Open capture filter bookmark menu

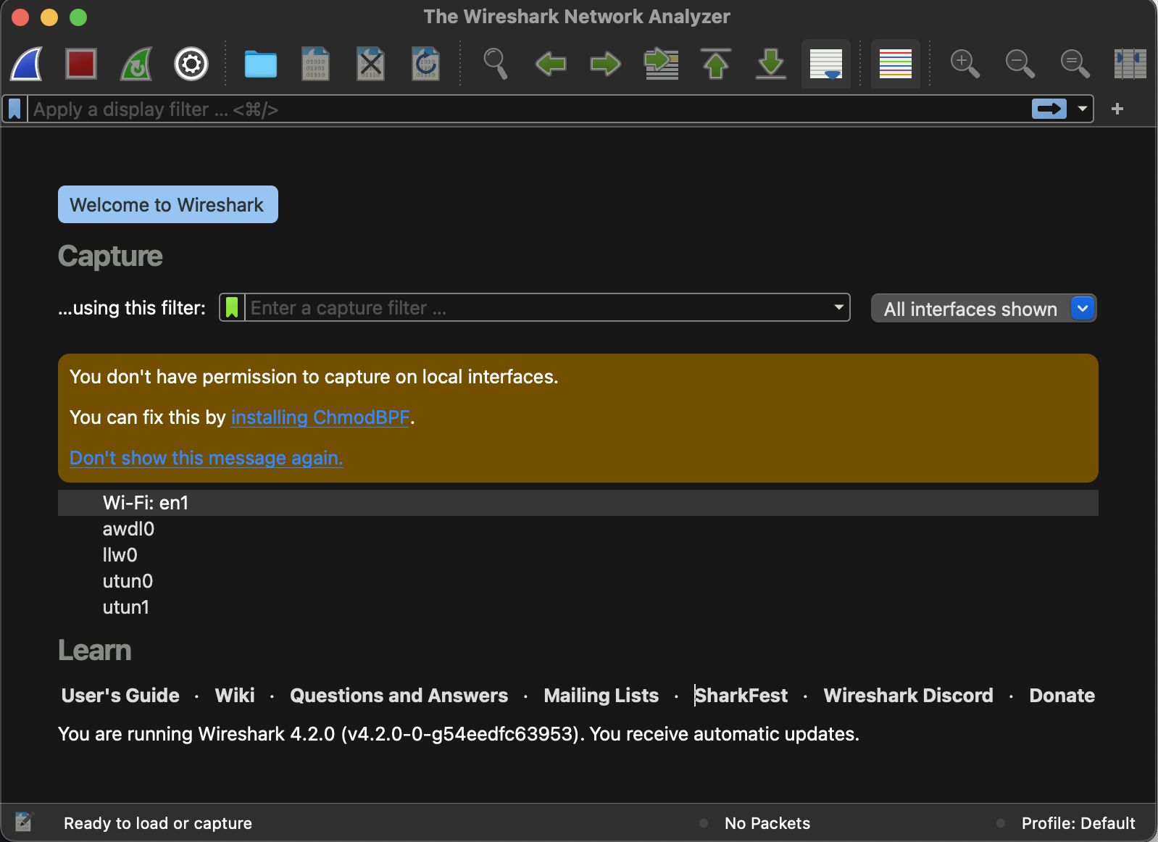coord(232,308)
